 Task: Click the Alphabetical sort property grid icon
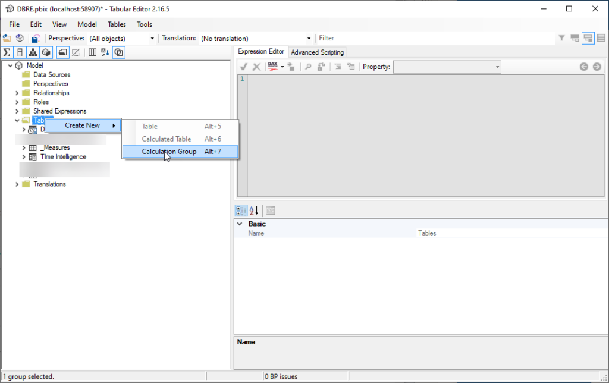[x=254, y=211]
